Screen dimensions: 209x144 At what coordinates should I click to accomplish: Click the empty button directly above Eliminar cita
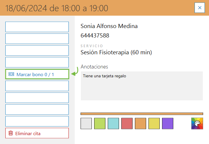pyautogui.click(x=37, y=121)
